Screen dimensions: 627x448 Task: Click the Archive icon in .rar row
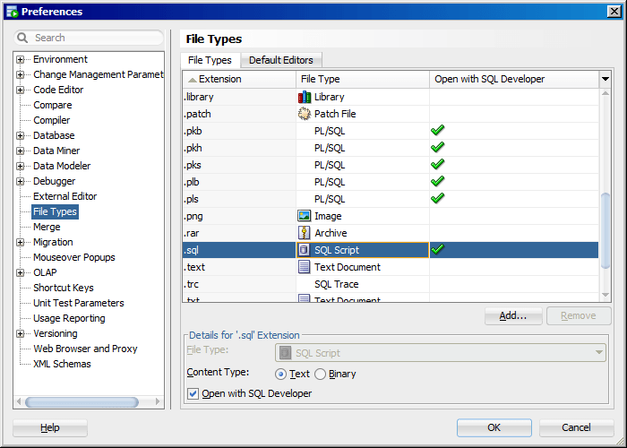[x=305, y=233]
